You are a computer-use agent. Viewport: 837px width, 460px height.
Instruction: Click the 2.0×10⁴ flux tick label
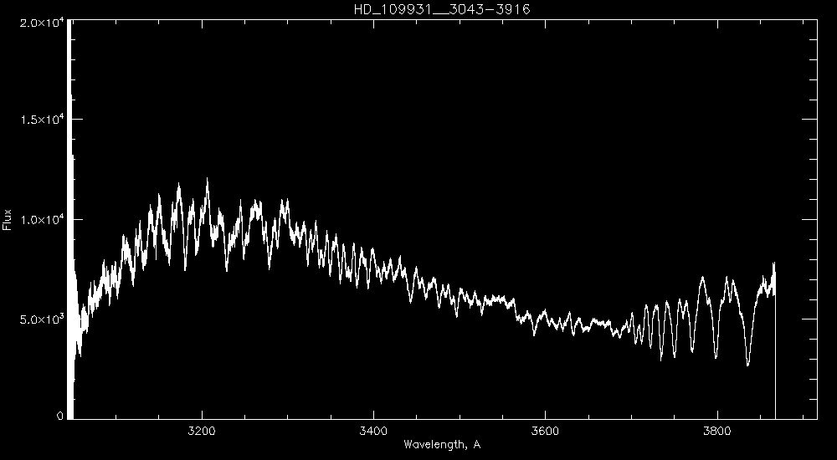point(42,23)
